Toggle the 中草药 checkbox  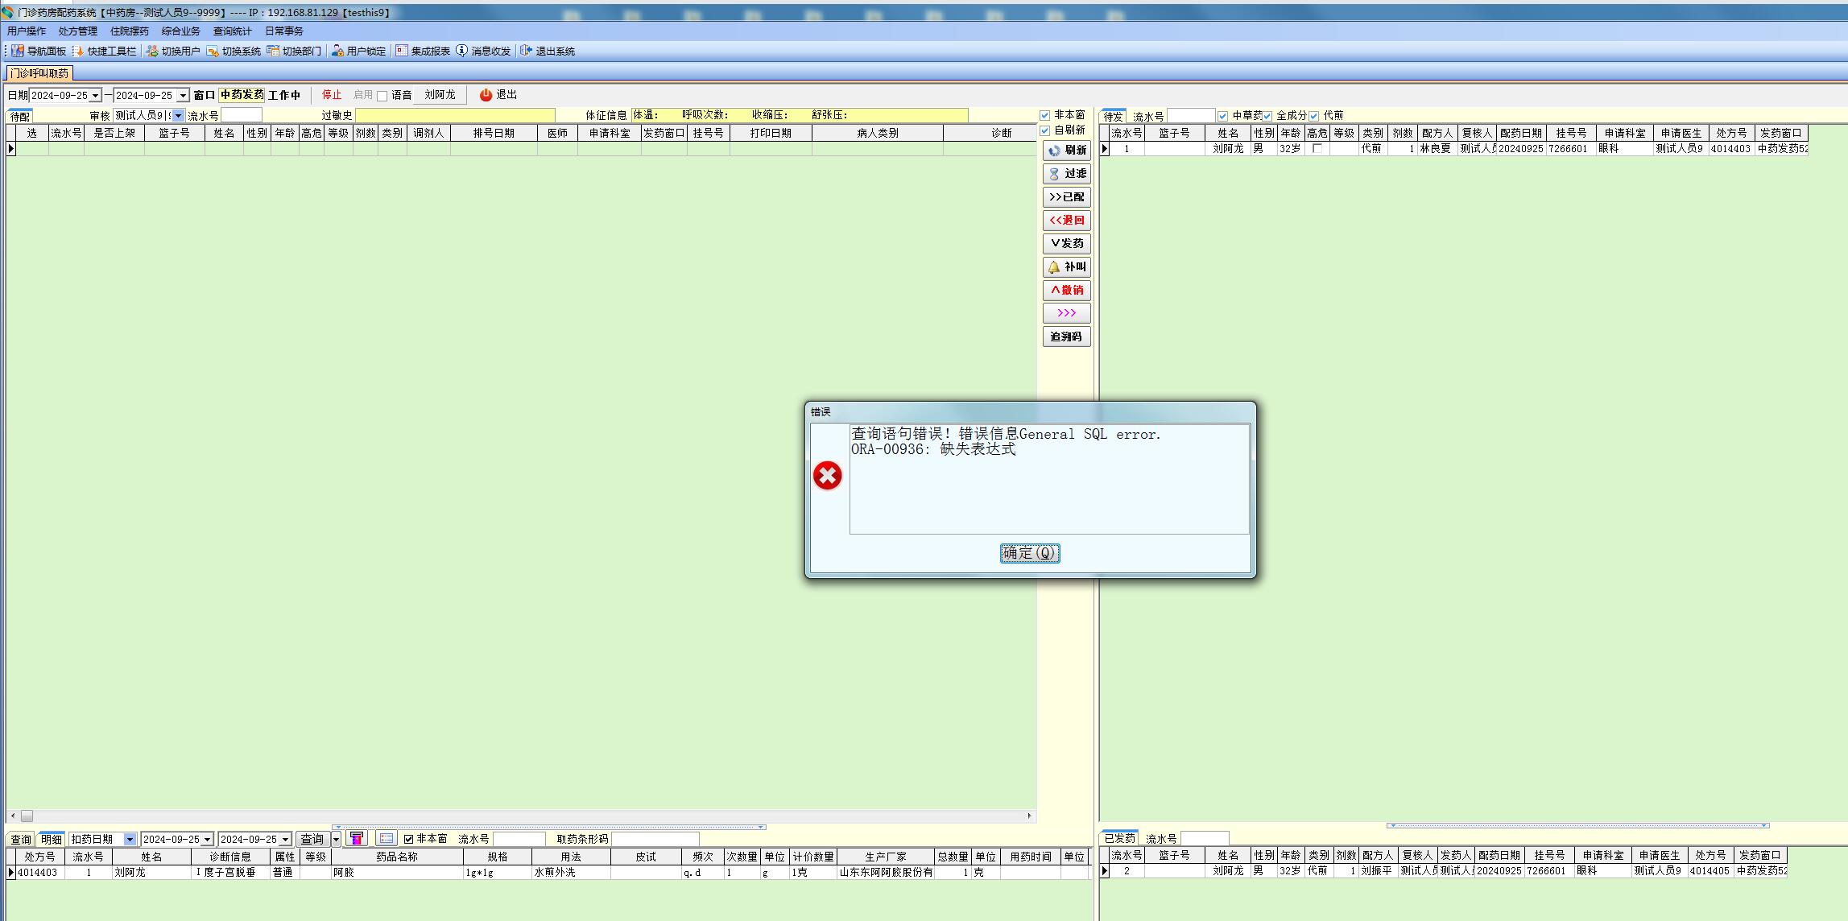1222,116
